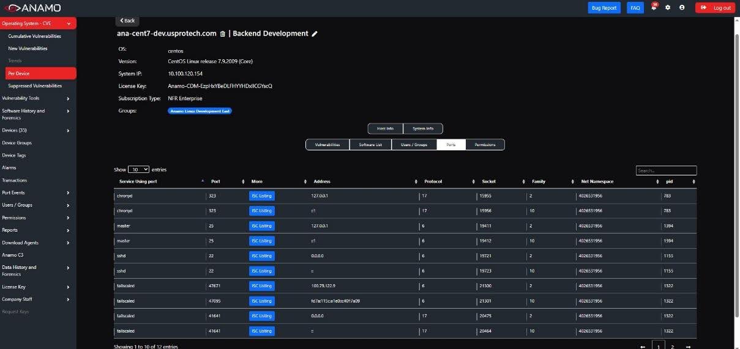Click the trash icon beside the hostname
The height and width of the screenshot is (349, 740).
pyautogui.click(x=223, y=34)
